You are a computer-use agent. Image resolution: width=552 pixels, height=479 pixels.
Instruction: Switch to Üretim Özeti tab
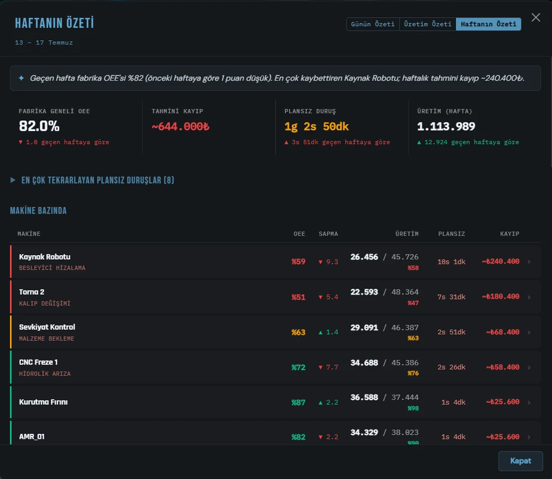coord(427,24)
